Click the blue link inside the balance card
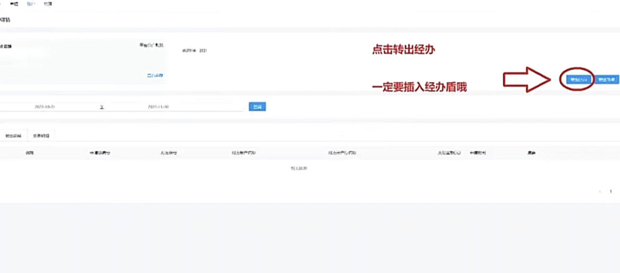This screenshot has width=620, height=273. (155, 75)
